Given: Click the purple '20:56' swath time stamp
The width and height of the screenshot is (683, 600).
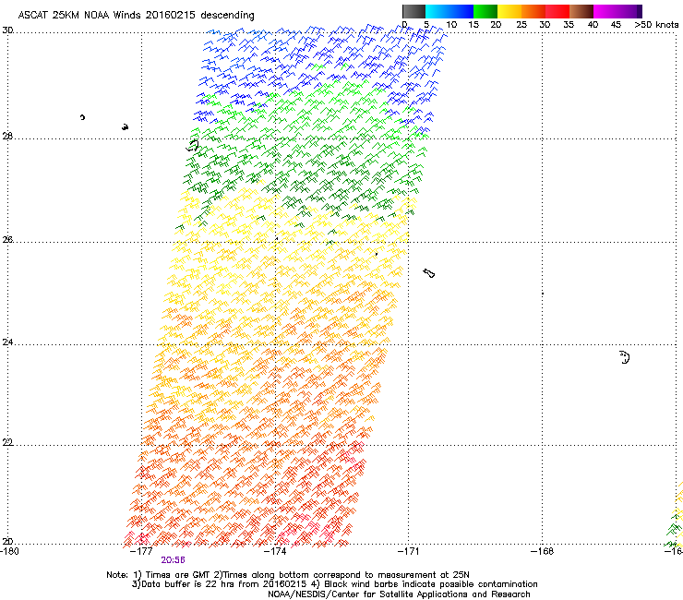Looking at the screenshot, I should [x=173, y=560].
